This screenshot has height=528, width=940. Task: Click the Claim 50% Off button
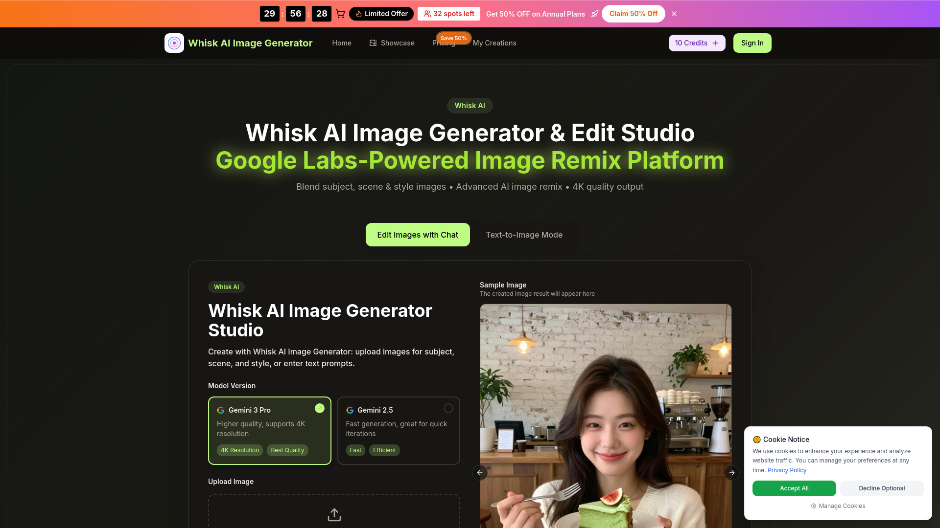click(x=633, y=14)
